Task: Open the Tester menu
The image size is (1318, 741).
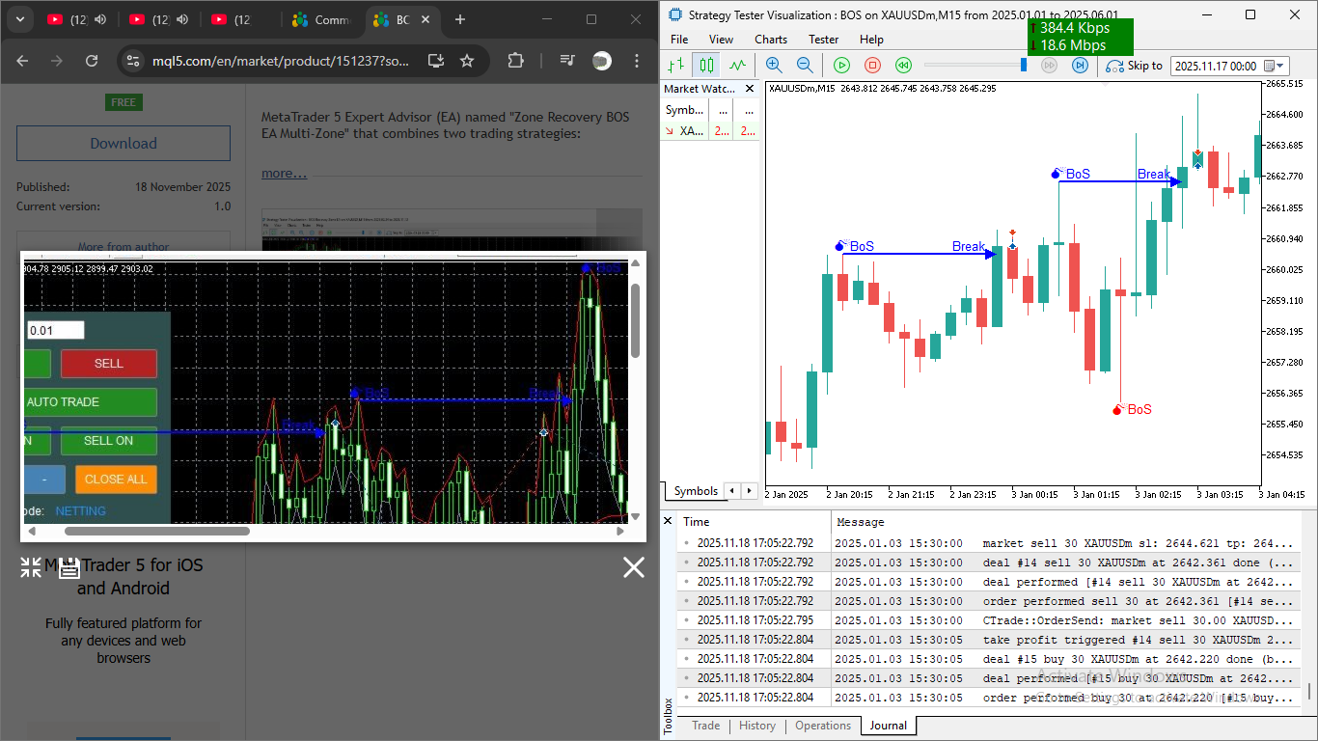Action: click(823, 40)
